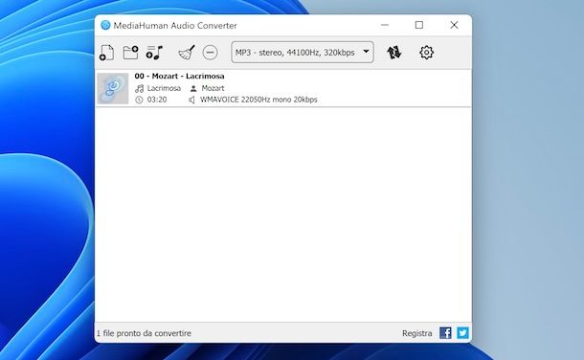Click the status text 1 file pronto da convertire
This screenshot has height=360, width=584.
point(144,333)
